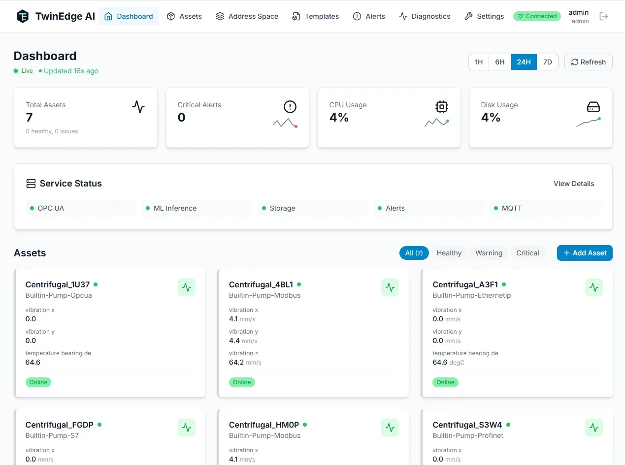Click Centrifugal_1U37 activity icon
The height and width of the screenshot is (465, 625).
coord(187,287)
